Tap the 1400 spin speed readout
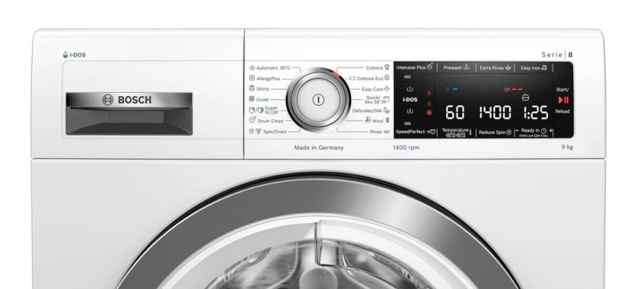The width and height of the screenshot is (637, 289). (494, 112)
